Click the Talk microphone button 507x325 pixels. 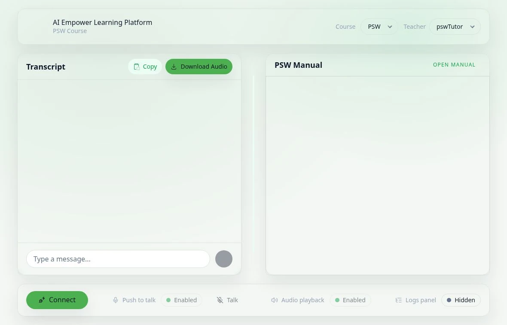click(227, 300)
